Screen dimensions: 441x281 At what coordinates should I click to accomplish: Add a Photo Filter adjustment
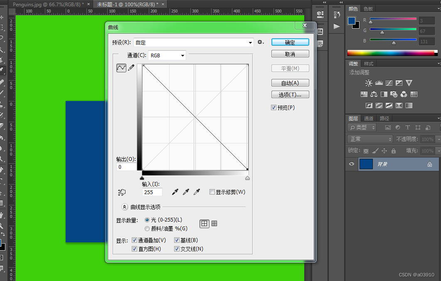[x=394, y=94]
